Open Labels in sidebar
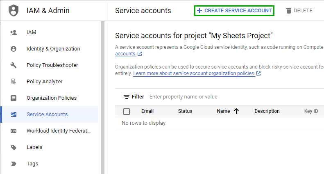The height and width of the screenshot is (174, 324). (34, 147)
